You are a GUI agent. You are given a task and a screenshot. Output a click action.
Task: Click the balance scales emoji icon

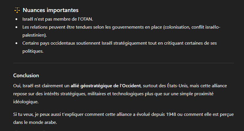pyautogui.click(x=17, y=10)
